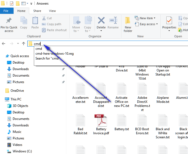Select This PC in navigation pane
The image size is (188, 154).
pyautogui.click(x=13, y=99)
